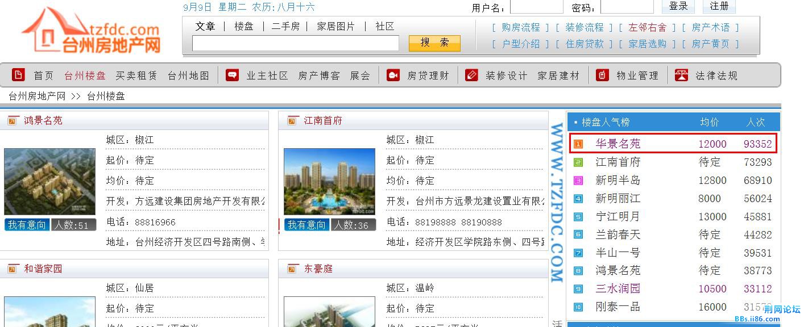Click rank 3 badge beside 新明半岛
This screenshot has width=808, height=327.
(x=578, y=181)
